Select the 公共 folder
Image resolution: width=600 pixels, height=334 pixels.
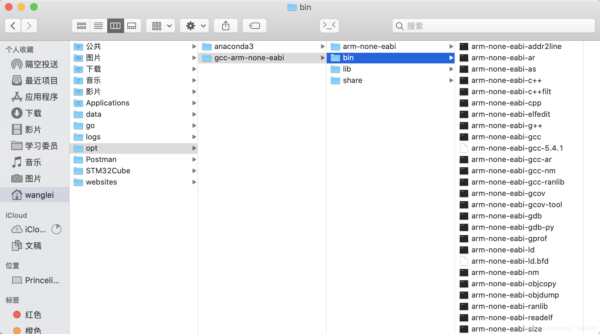[134, 46]
